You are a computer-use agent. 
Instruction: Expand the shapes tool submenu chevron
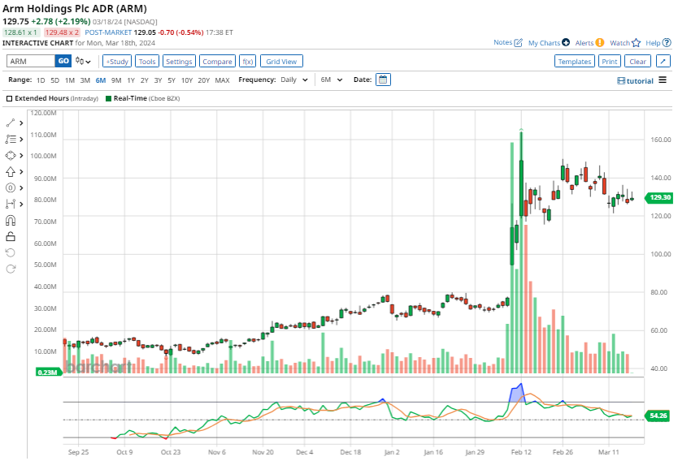click(x=21, y=155)
